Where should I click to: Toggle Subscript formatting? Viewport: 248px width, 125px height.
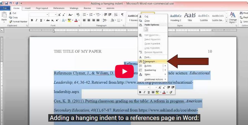[52, 20]
